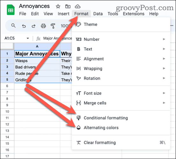Open the Data menu
Screen dimensions: 176x159
pos(98,14)
